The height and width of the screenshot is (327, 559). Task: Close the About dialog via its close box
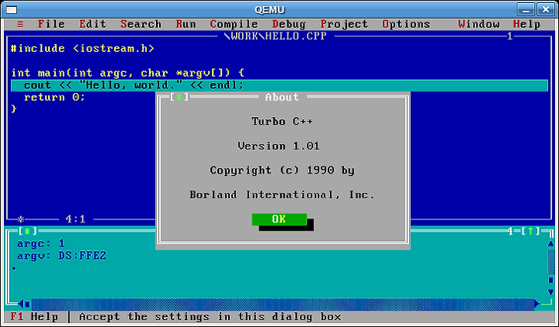179,97
